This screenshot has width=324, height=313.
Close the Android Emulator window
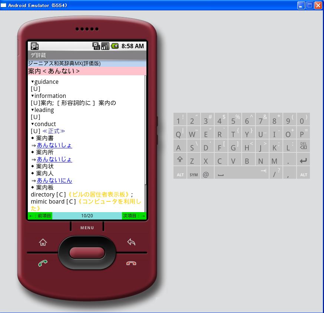point(318,5)
